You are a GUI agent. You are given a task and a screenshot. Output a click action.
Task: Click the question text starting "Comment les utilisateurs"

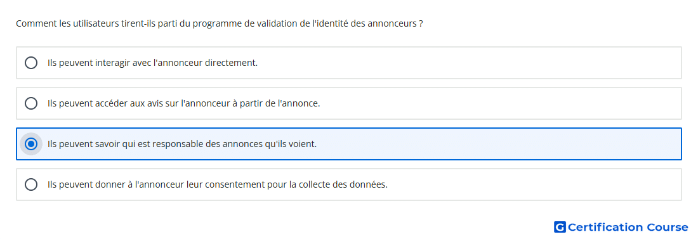coord(220,23)
